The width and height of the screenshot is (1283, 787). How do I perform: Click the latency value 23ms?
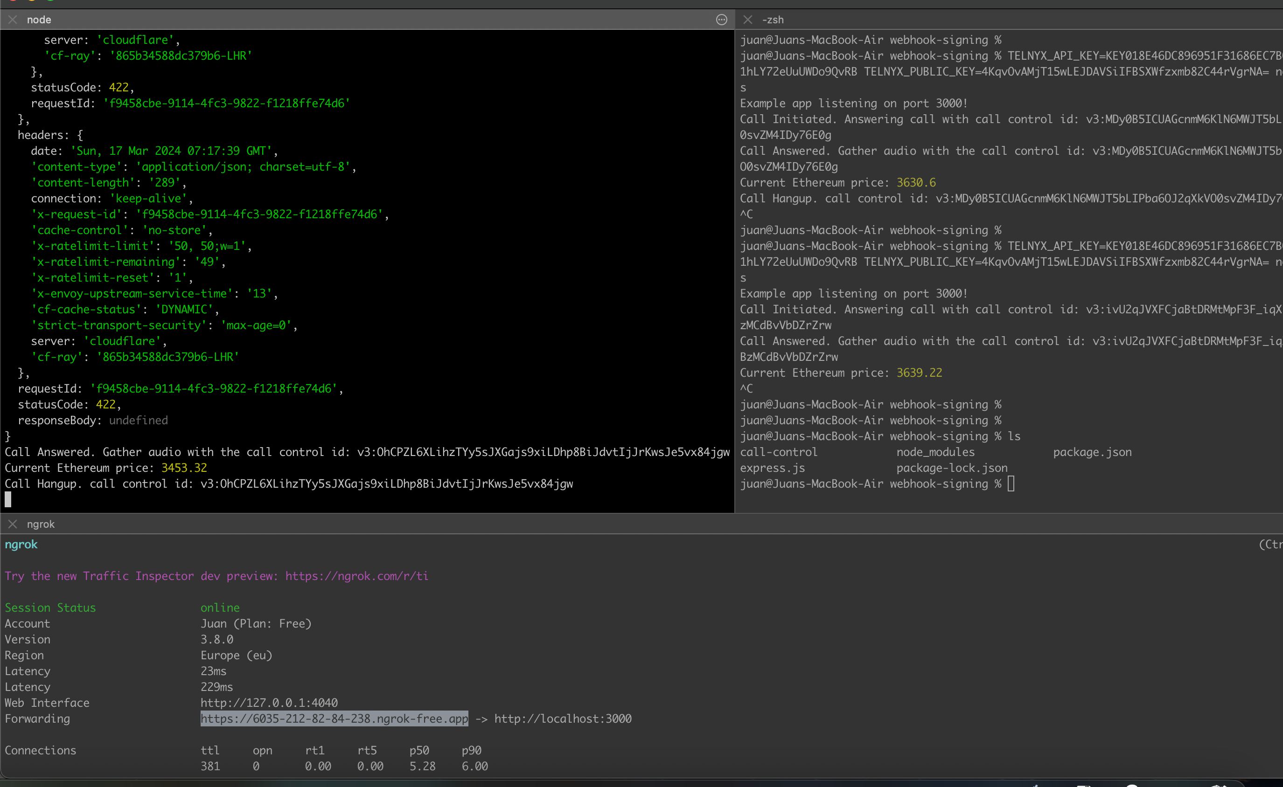click(214, 671)
